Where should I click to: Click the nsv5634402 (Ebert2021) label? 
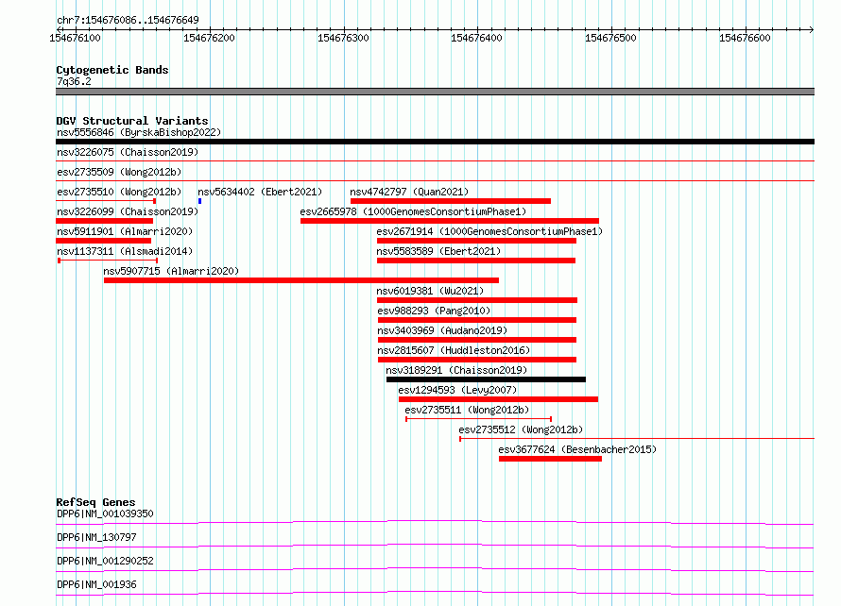click(260, 192)
